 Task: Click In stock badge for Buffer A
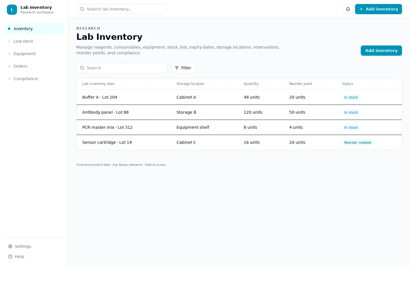click(x=351, y=97)
